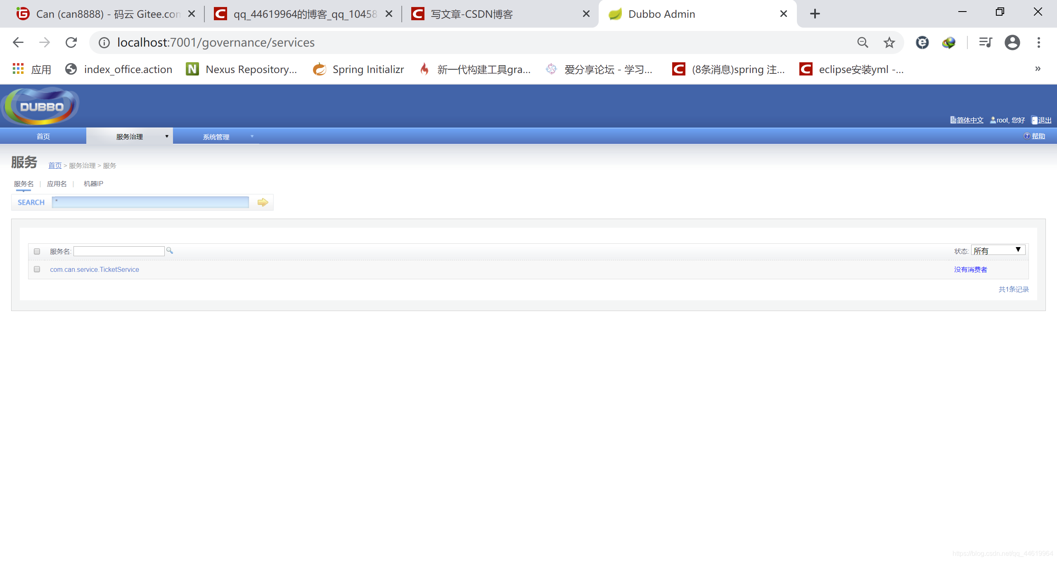Check the TicketService row checkbox
This screenshot has height=561, width=1057.
click(37, 269)
